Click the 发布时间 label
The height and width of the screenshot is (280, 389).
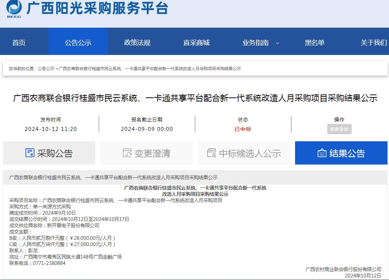pos(51,120)
